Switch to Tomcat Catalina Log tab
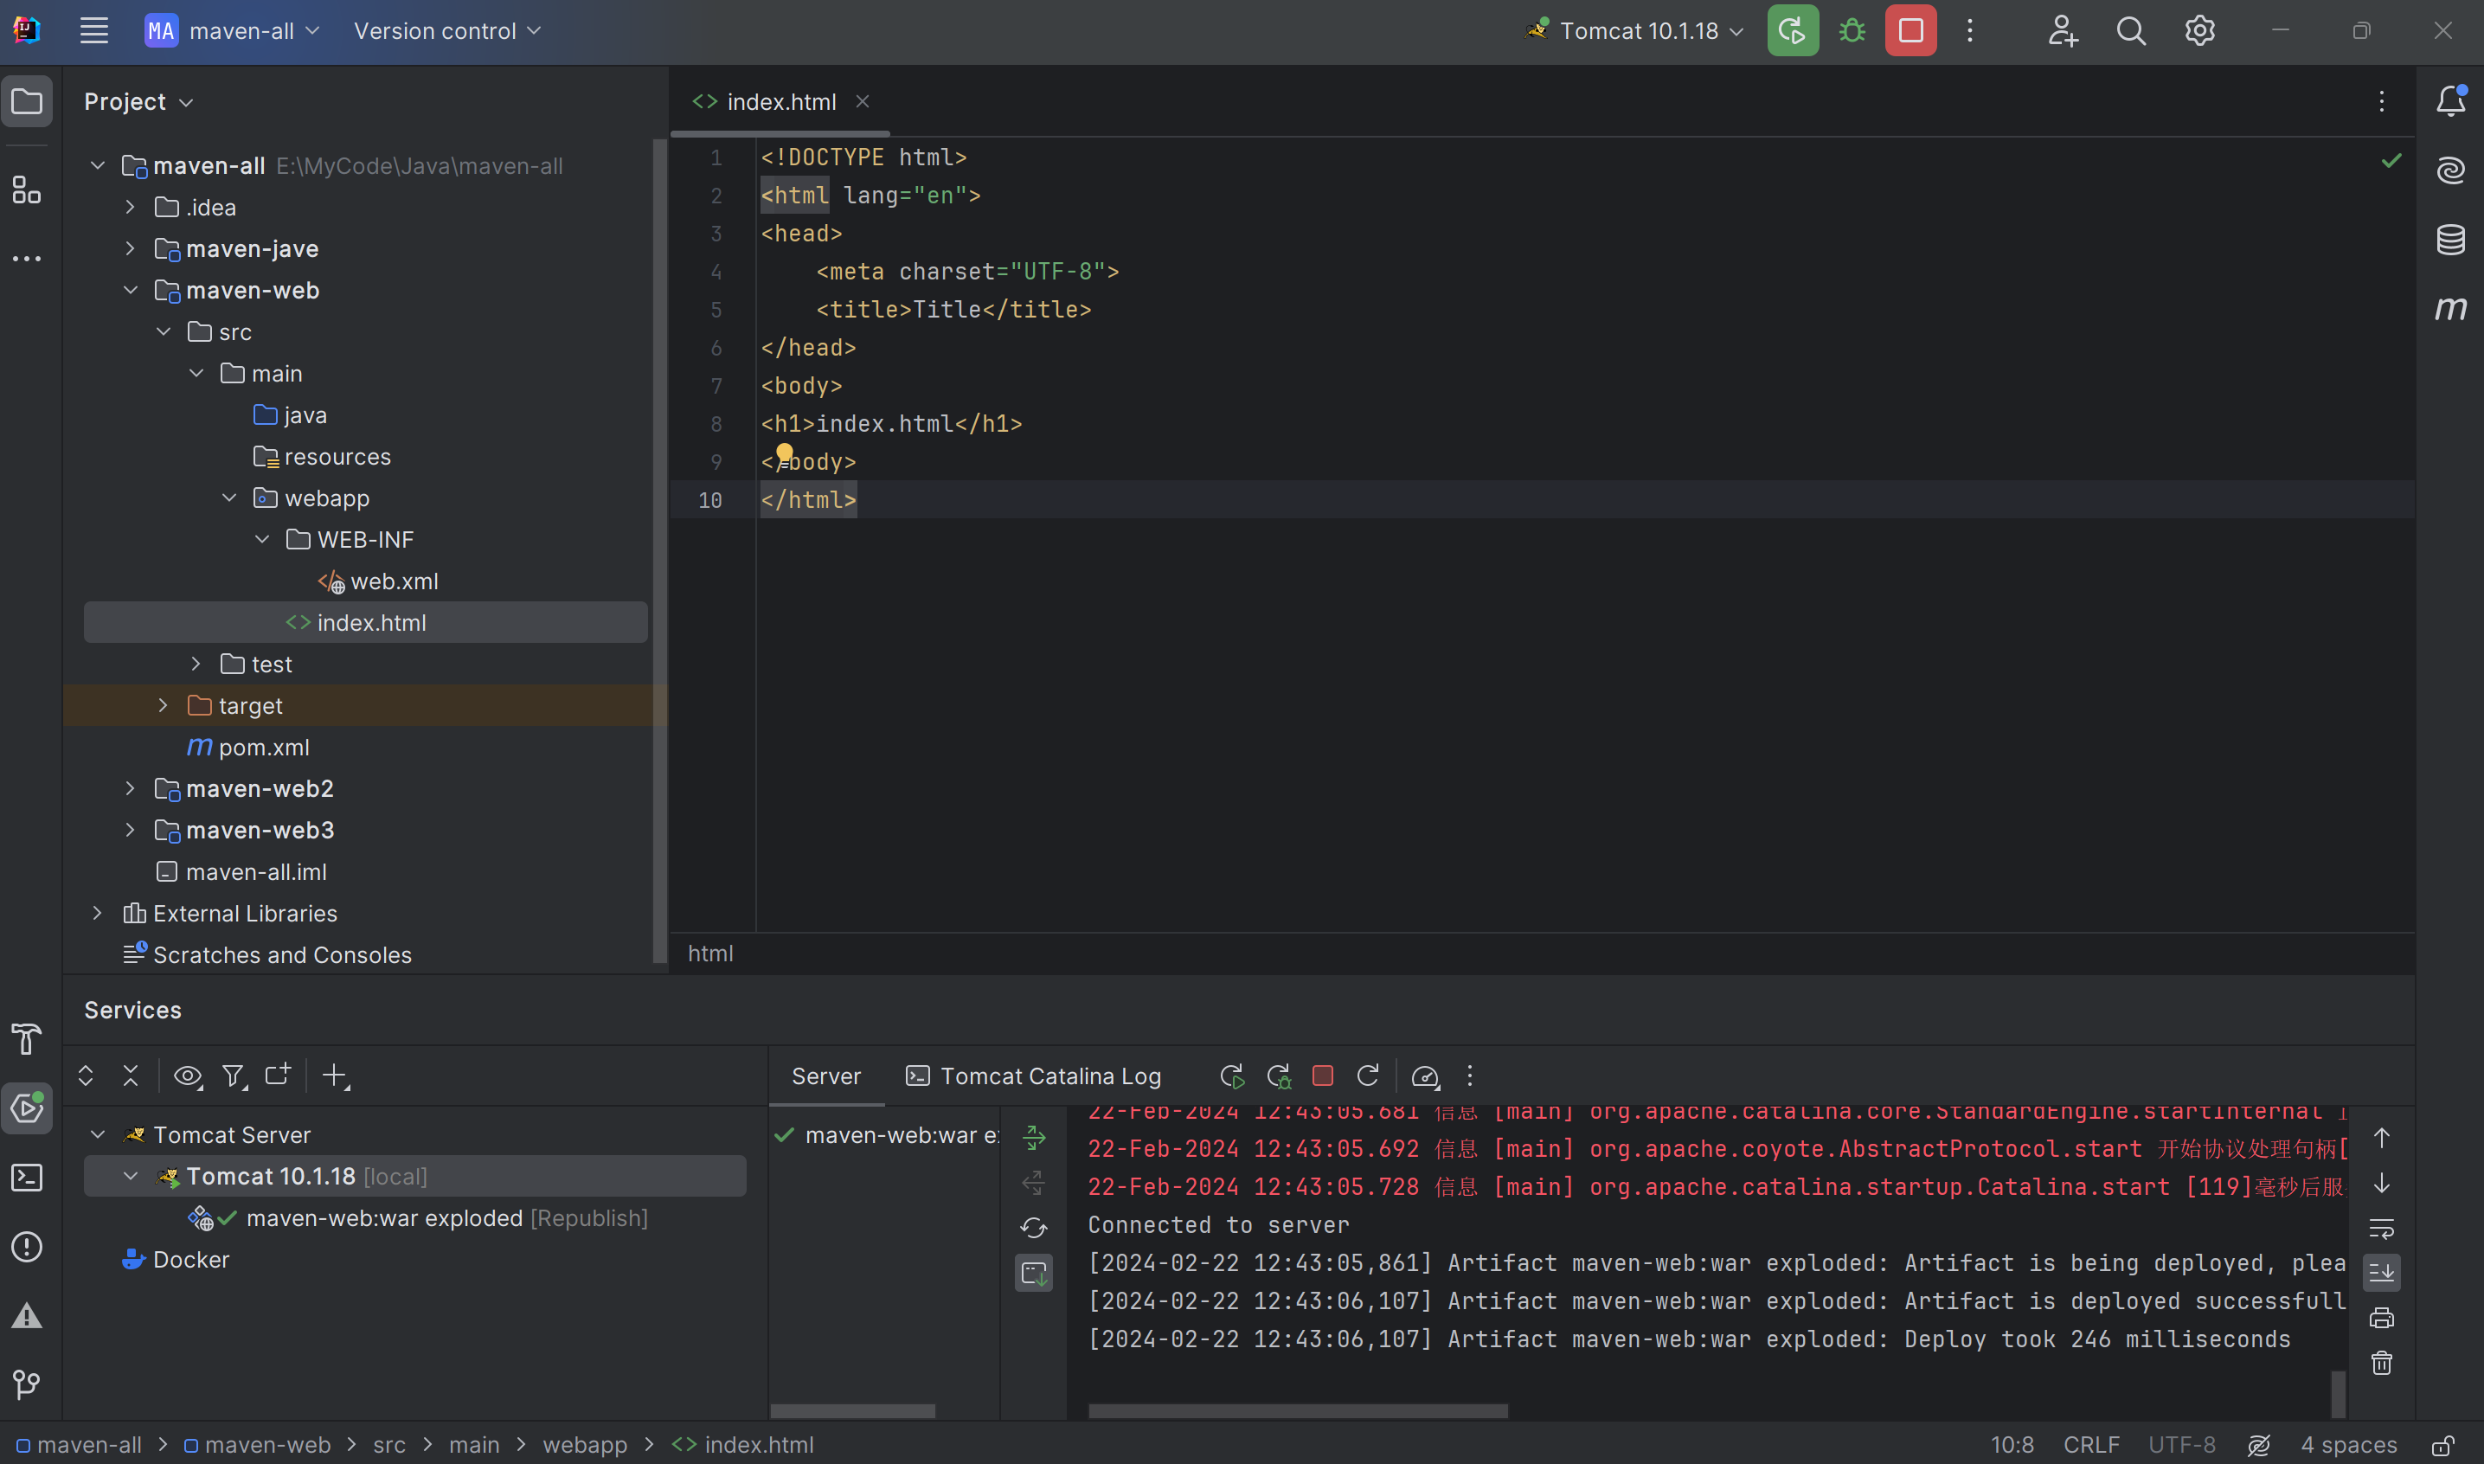 (x=1033, y=1076)
